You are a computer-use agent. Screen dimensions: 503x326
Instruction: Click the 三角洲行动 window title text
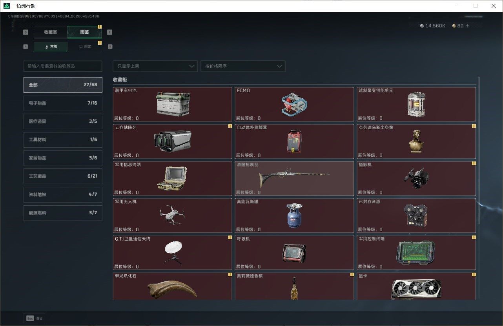click(x=24, y=6)
